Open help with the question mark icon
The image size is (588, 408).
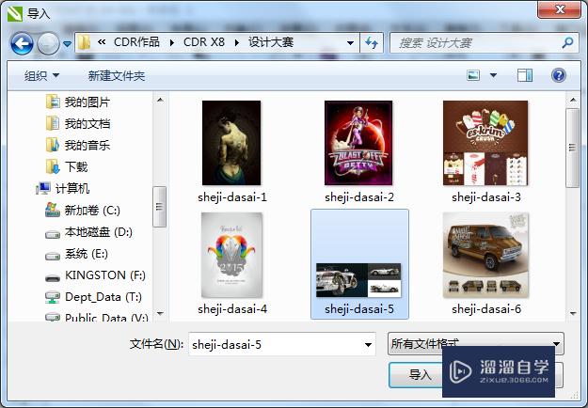coord(559,75)
